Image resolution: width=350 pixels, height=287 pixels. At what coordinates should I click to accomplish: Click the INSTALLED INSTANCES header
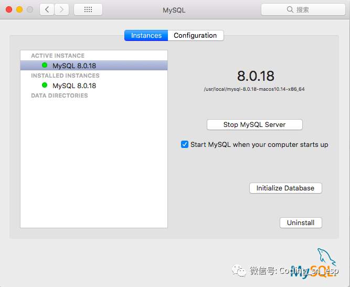tap(65, 76)
